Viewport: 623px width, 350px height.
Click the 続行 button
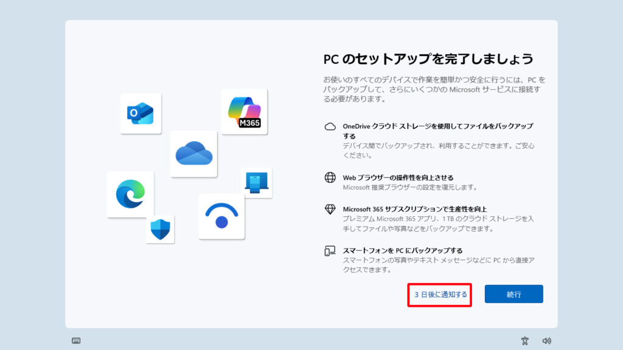click(x=513, y=294)
